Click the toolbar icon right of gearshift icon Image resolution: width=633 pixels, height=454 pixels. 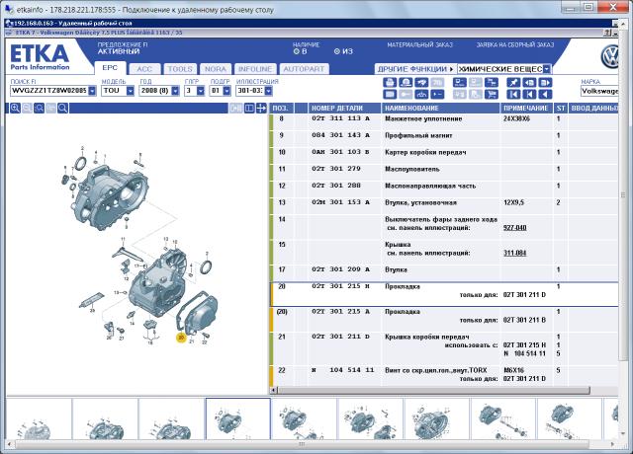(437, 94)
